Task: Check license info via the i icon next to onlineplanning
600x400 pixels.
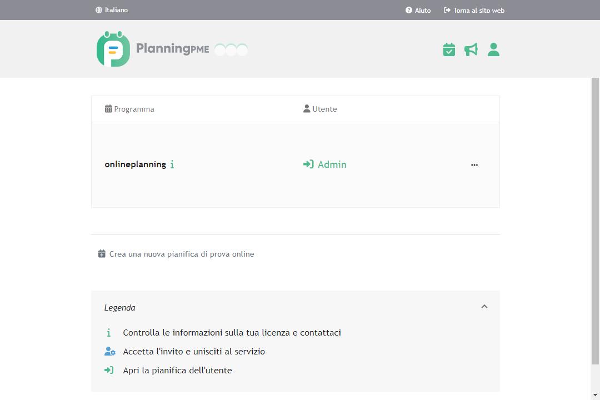Action: pyautogui.click(x=172, y=164)
